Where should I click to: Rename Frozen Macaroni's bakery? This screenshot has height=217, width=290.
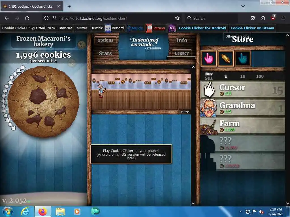tap(43, 41)
